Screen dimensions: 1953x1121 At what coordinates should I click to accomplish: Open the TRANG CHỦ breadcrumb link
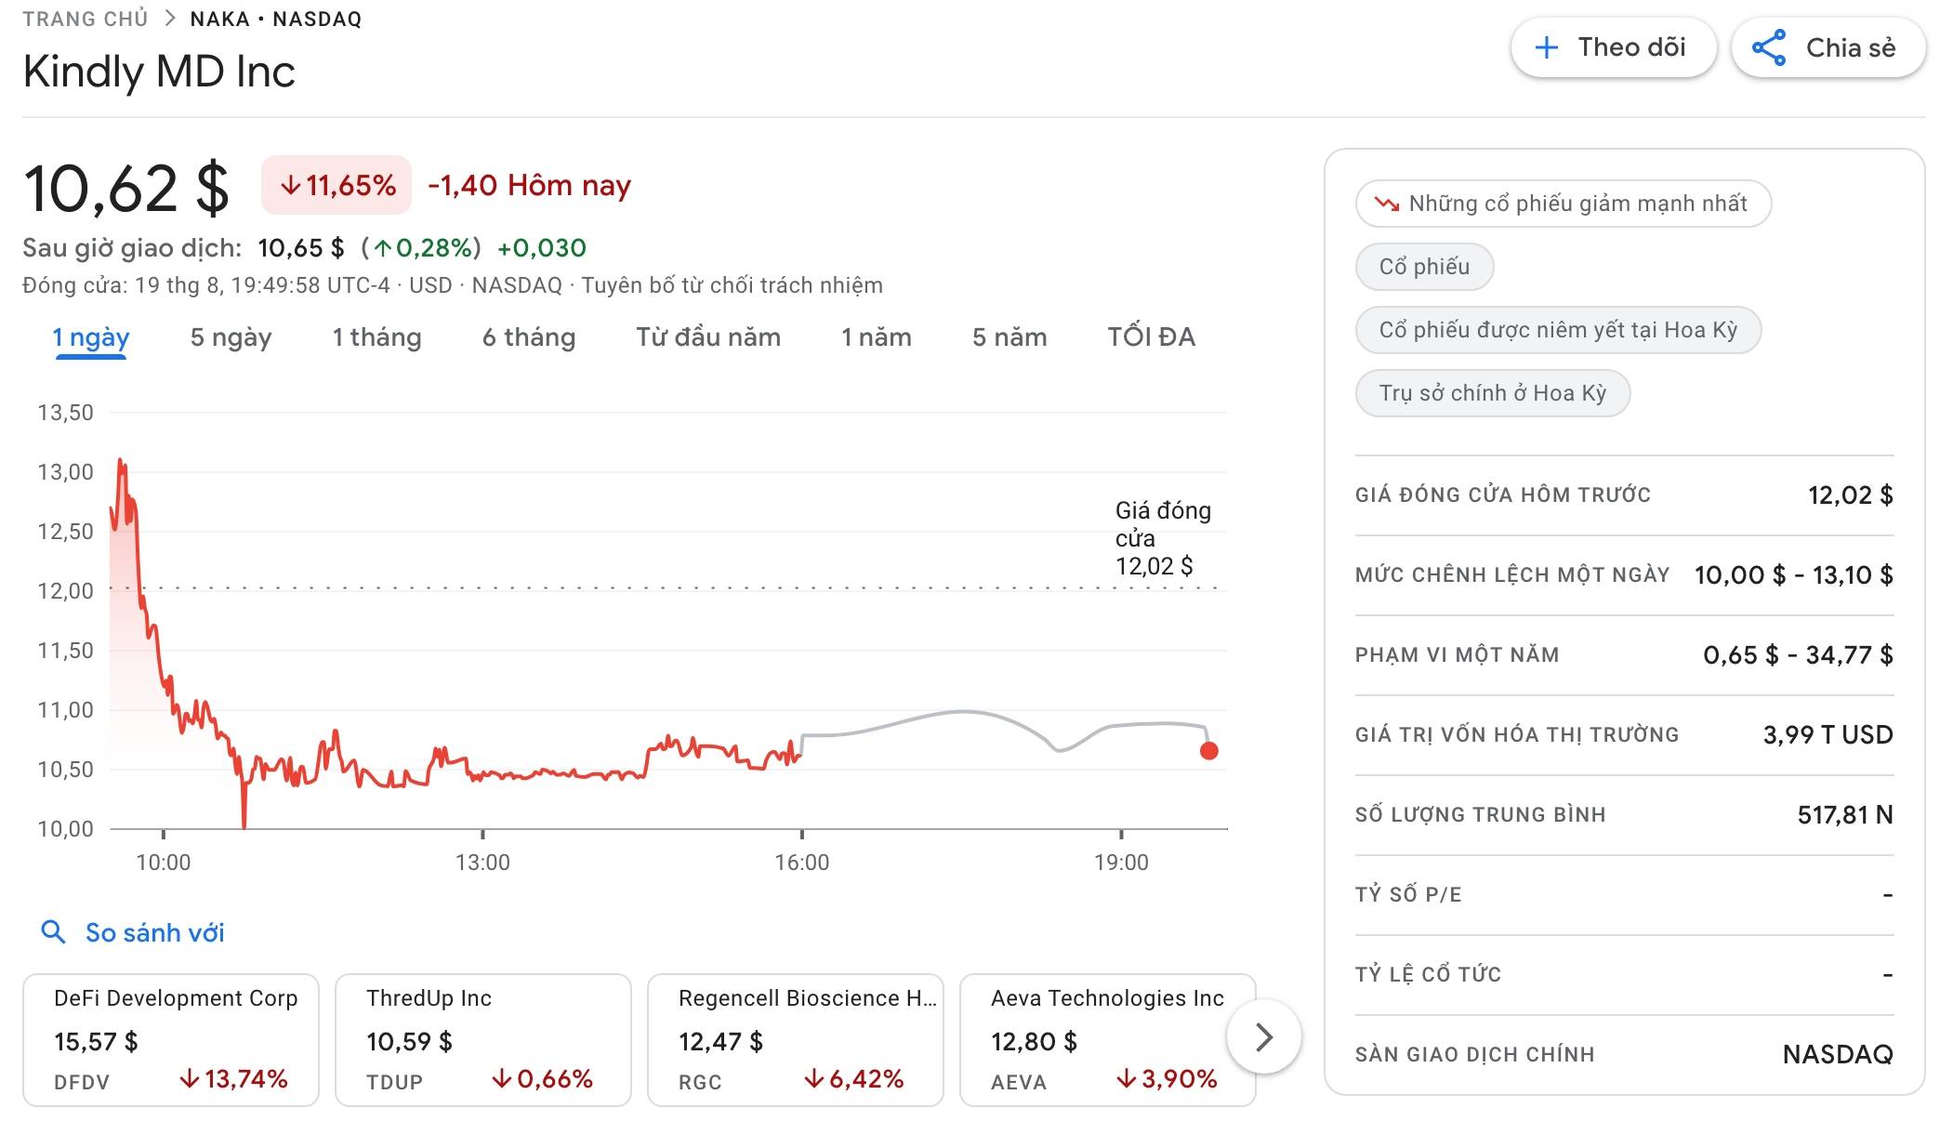(x=86, y=19)
